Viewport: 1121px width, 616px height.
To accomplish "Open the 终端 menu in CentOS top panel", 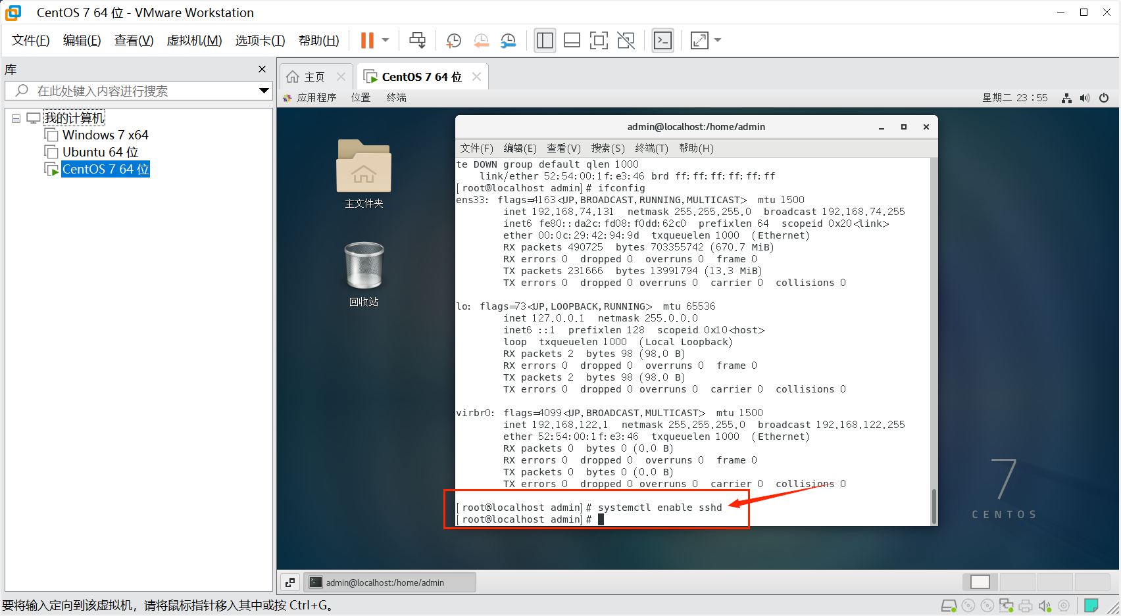I will 396,97.
